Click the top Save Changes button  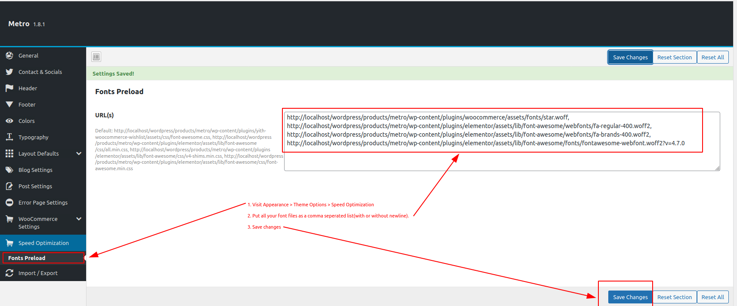[x=630, y=57]
